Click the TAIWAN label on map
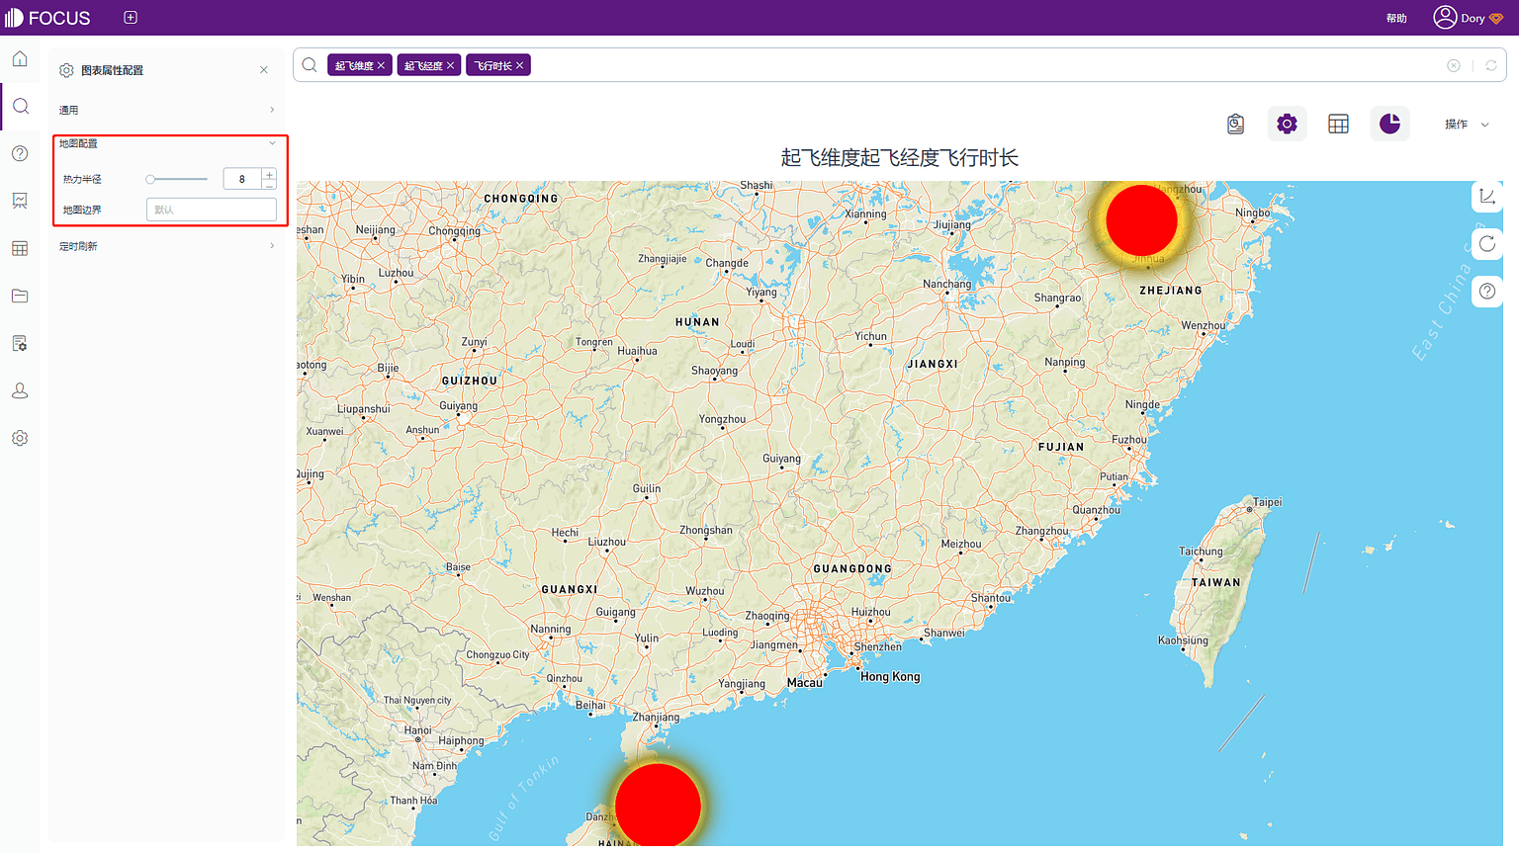Viewport: 1519px width, 853px height. coord(1215,583)
